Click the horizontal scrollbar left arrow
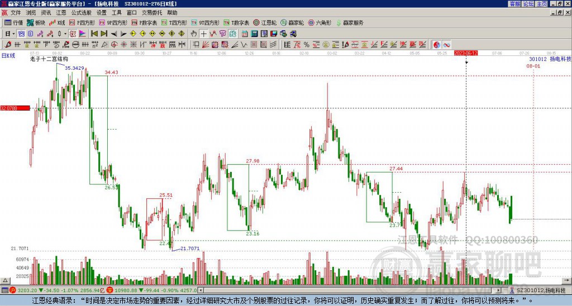This screenshot has width=572, height=306. pos(201,290)
